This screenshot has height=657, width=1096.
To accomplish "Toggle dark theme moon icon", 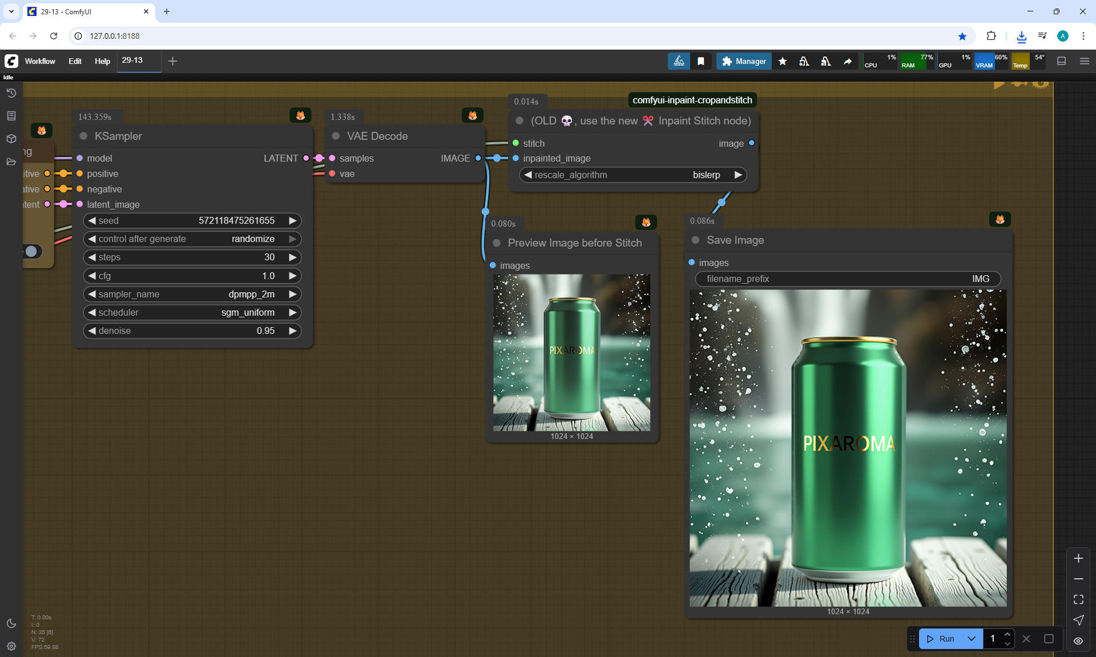I will (x=11, y=623).
